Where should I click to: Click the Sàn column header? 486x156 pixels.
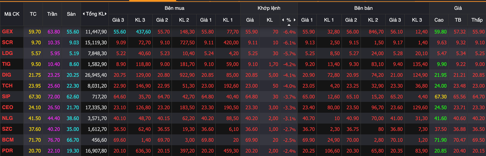point(71,14)
